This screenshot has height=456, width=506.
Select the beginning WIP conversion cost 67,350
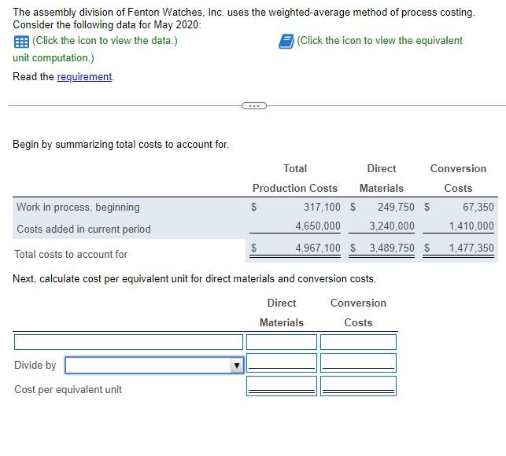[x=478, y=207]
